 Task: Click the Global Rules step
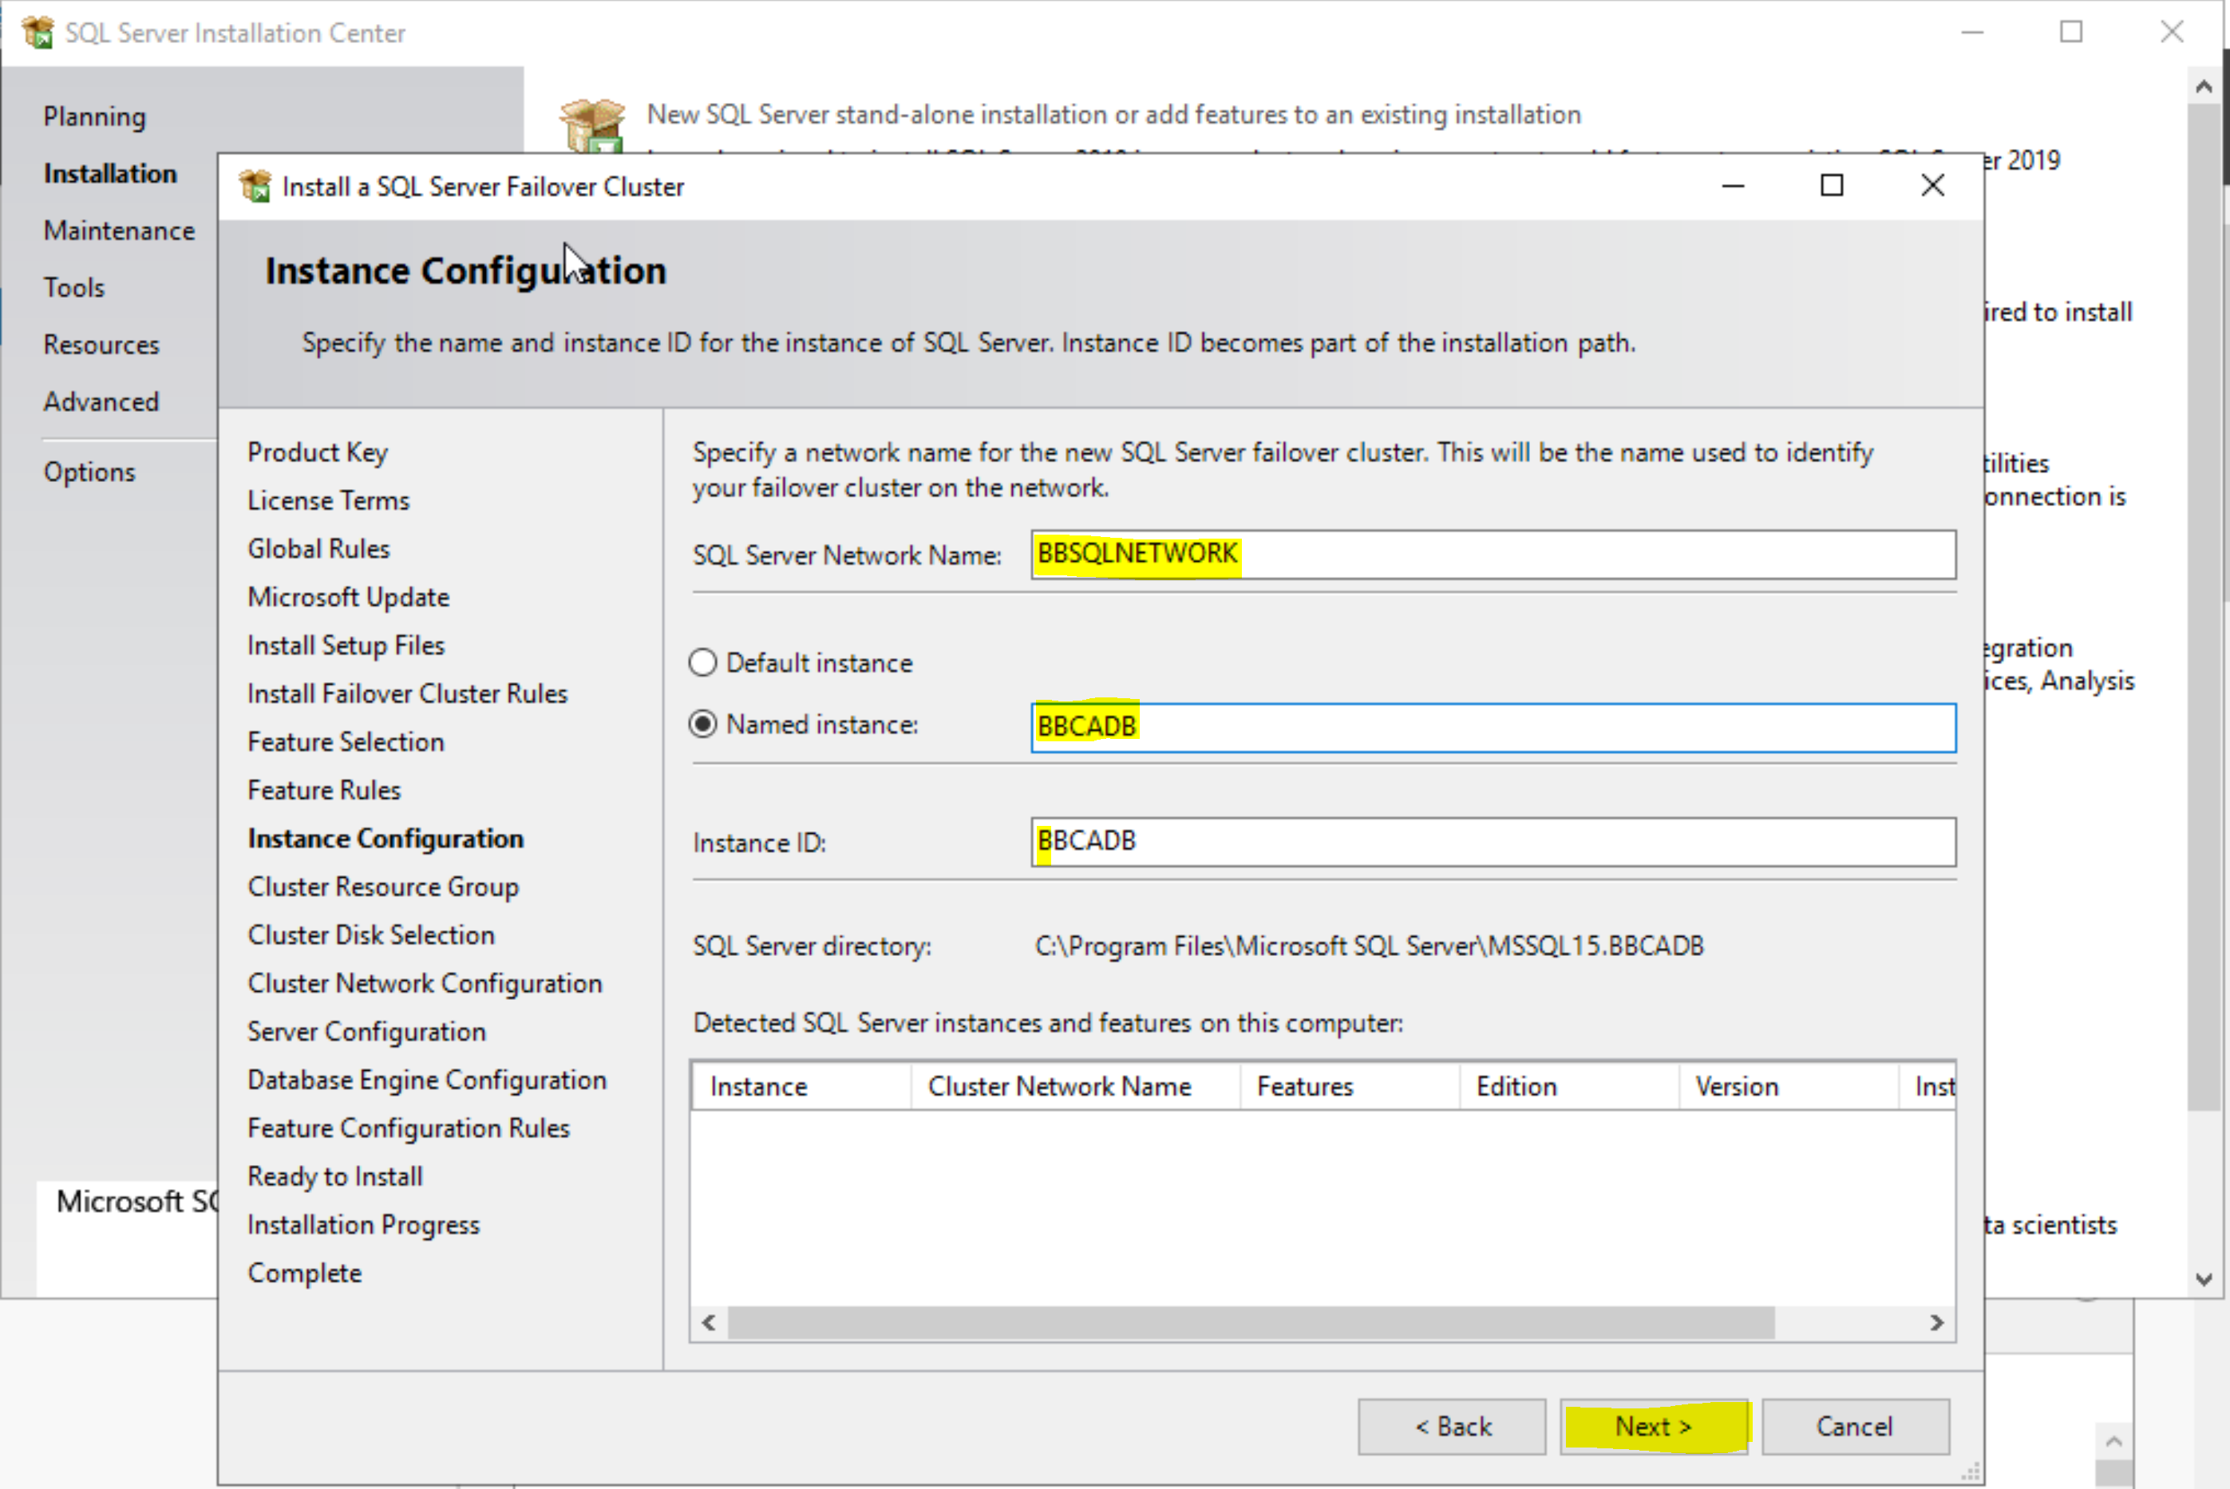coord(318,549)
